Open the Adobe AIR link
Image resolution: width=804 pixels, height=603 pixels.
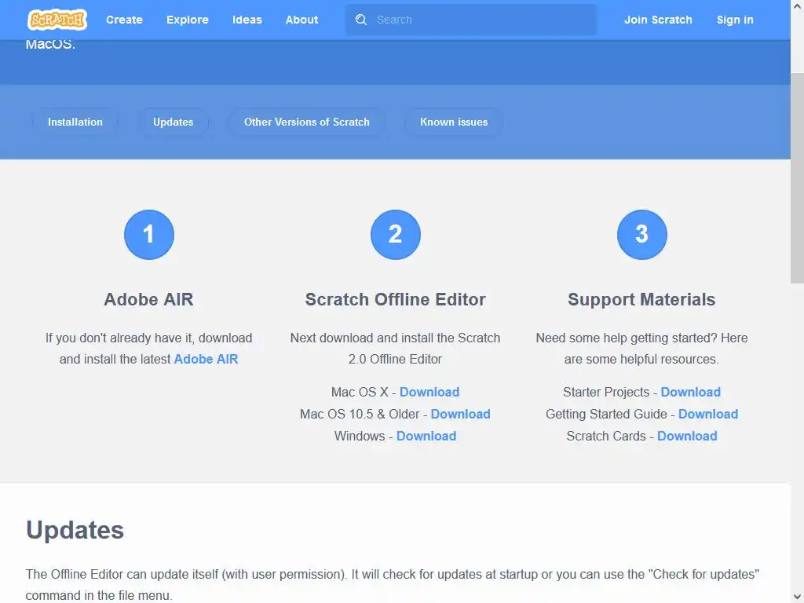(x=206, y=359)
